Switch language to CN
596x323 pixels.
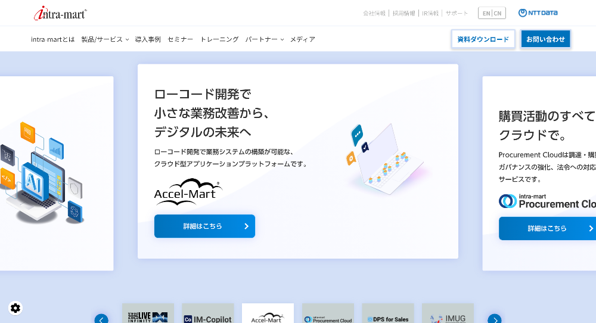[x=497, y=13]
